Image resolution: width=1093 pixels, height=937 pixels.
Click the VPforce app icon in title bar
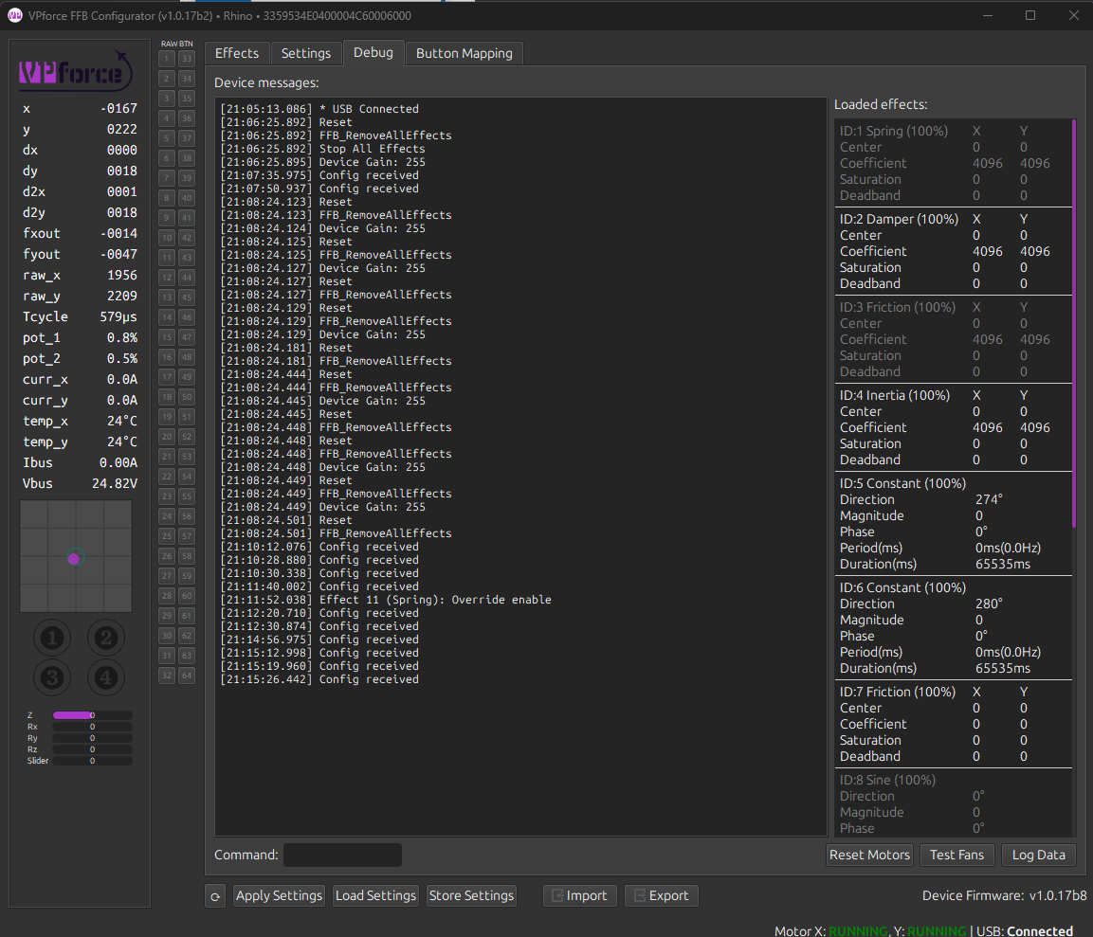pos(14,15)
